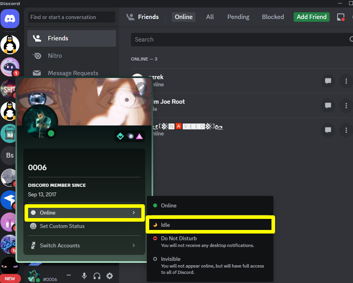Image resolution: width=353 pixels, height=283 pixels.
Task: Click the edit profile pencil icon
Action: [x=141, y=87]
